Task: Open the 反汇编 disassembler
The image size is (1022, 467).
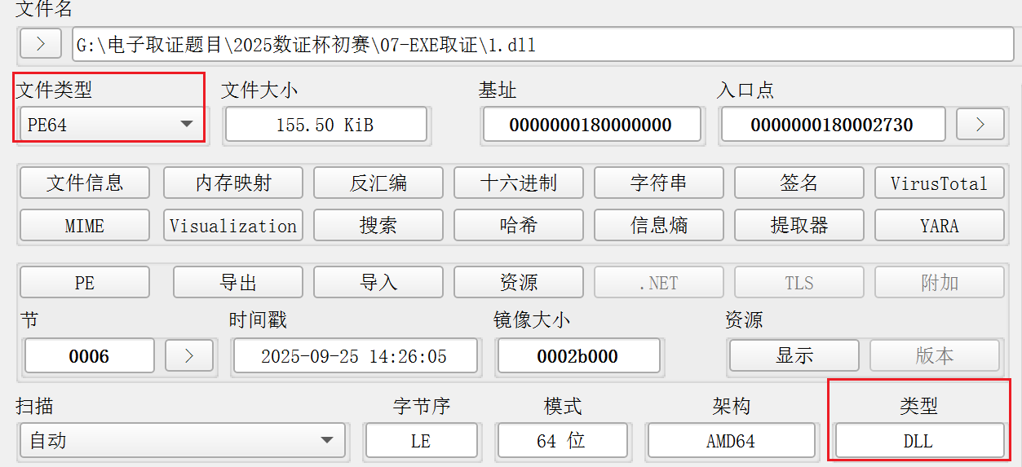Action: click(378, 183)
